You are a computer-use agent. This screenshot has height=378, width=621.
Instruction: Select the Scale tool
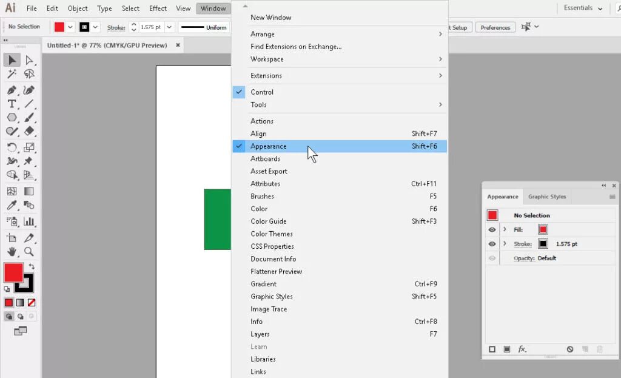point(29,147)
